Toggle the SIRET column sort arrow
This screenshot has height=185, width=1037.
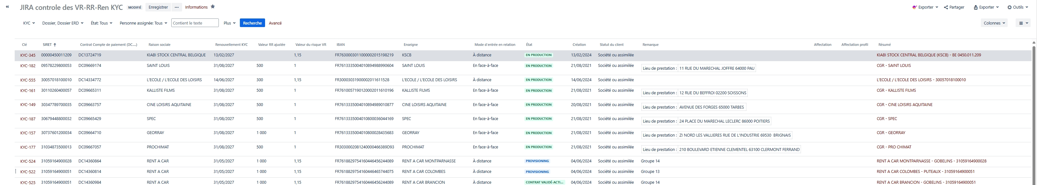pos(55,45)
